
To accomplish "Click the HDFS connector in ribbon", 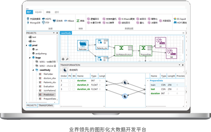I will (x=46, y=19).
